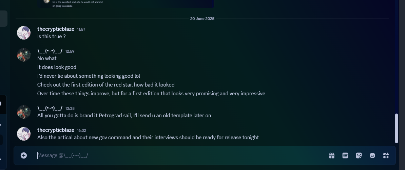405x170 pixels.
Task: Open thecrypticblaze username at 16:32
Action: pyautogui.click(x=56, y=130)
